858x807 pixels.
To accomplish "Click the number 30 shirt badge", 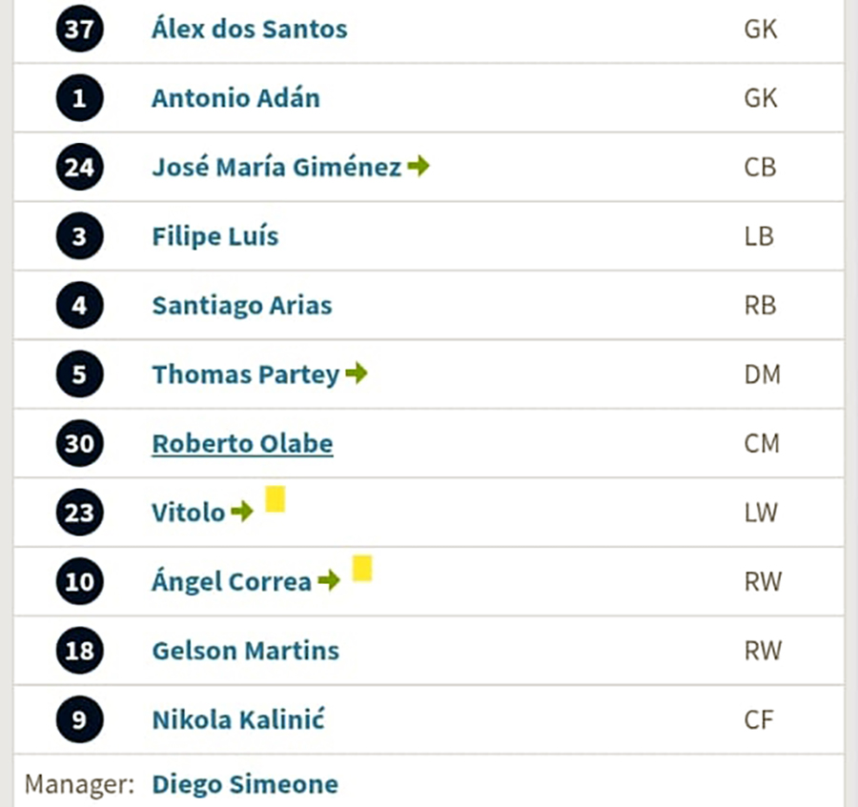I will click(x=79, y=443).
